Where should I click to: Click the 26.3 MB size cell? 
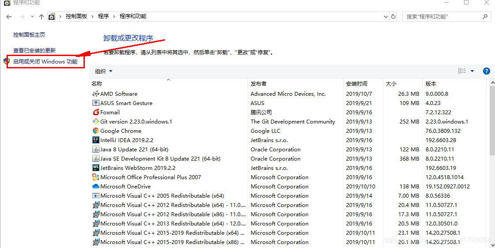point(408,94)
